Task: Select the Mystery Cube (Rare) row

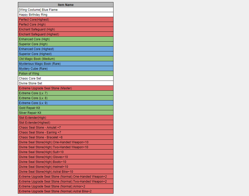Action: pos(66,68)
